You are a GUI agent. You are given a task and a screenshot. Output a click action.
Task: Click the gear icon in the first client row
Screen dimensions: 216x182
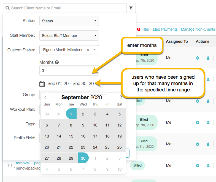coord(197,58)
